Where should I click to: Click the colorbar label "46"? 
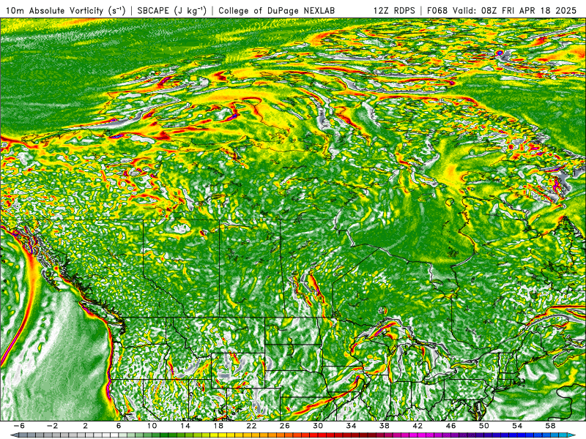click(450, 426)
